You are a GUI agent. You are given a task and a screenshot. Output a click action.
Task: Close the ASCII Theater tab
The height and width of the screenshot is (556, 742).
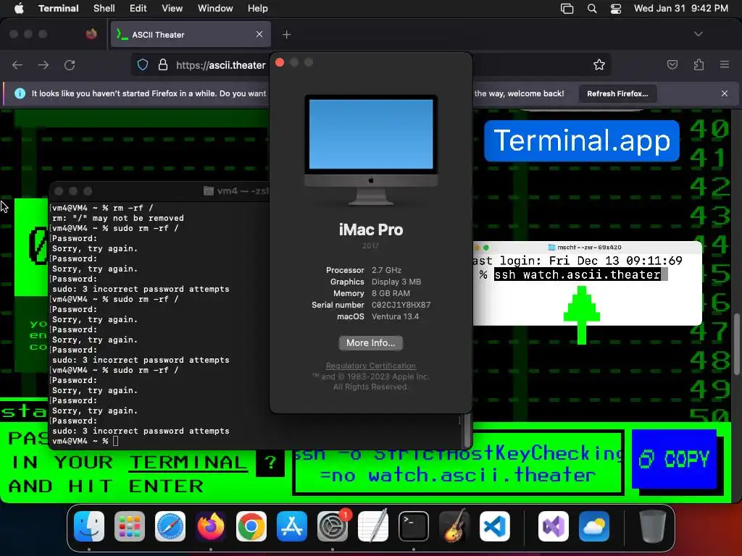[259, 34]
